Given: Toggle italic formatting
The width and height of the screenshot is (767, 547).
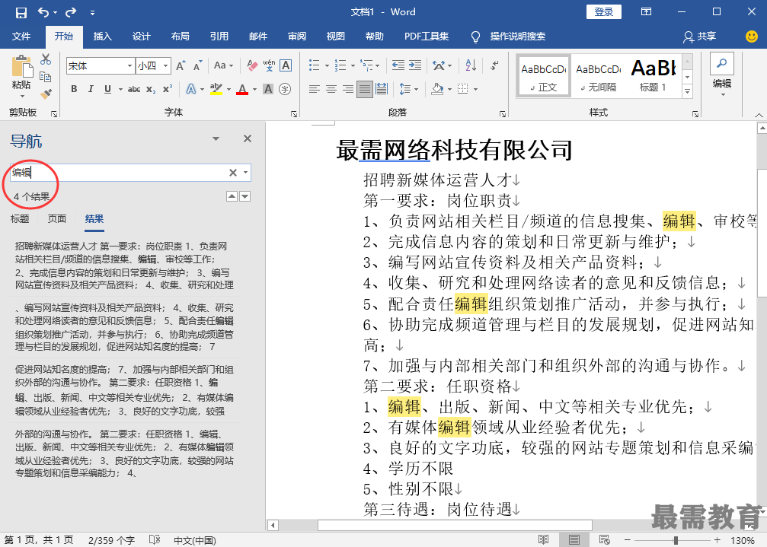Looking at the screenshot, I should [x=91, y=89].
